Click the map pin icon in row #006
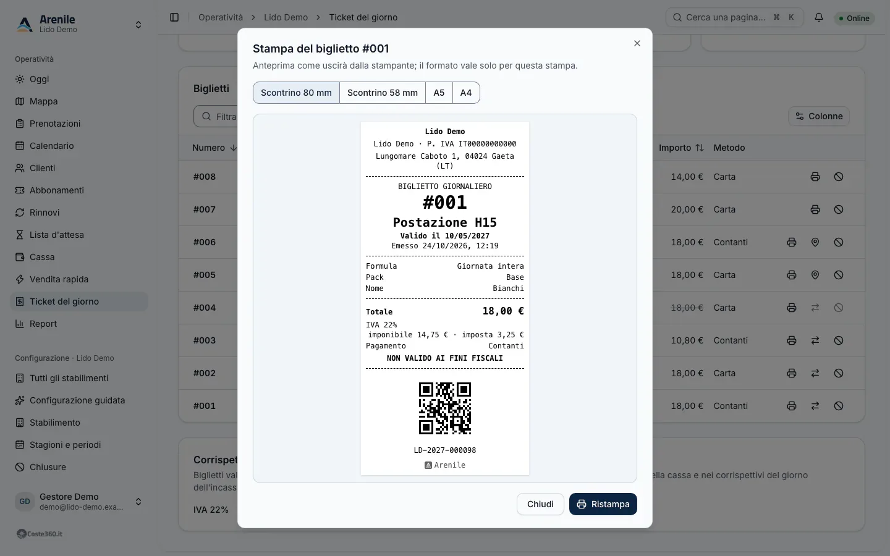 click(815, 242)
